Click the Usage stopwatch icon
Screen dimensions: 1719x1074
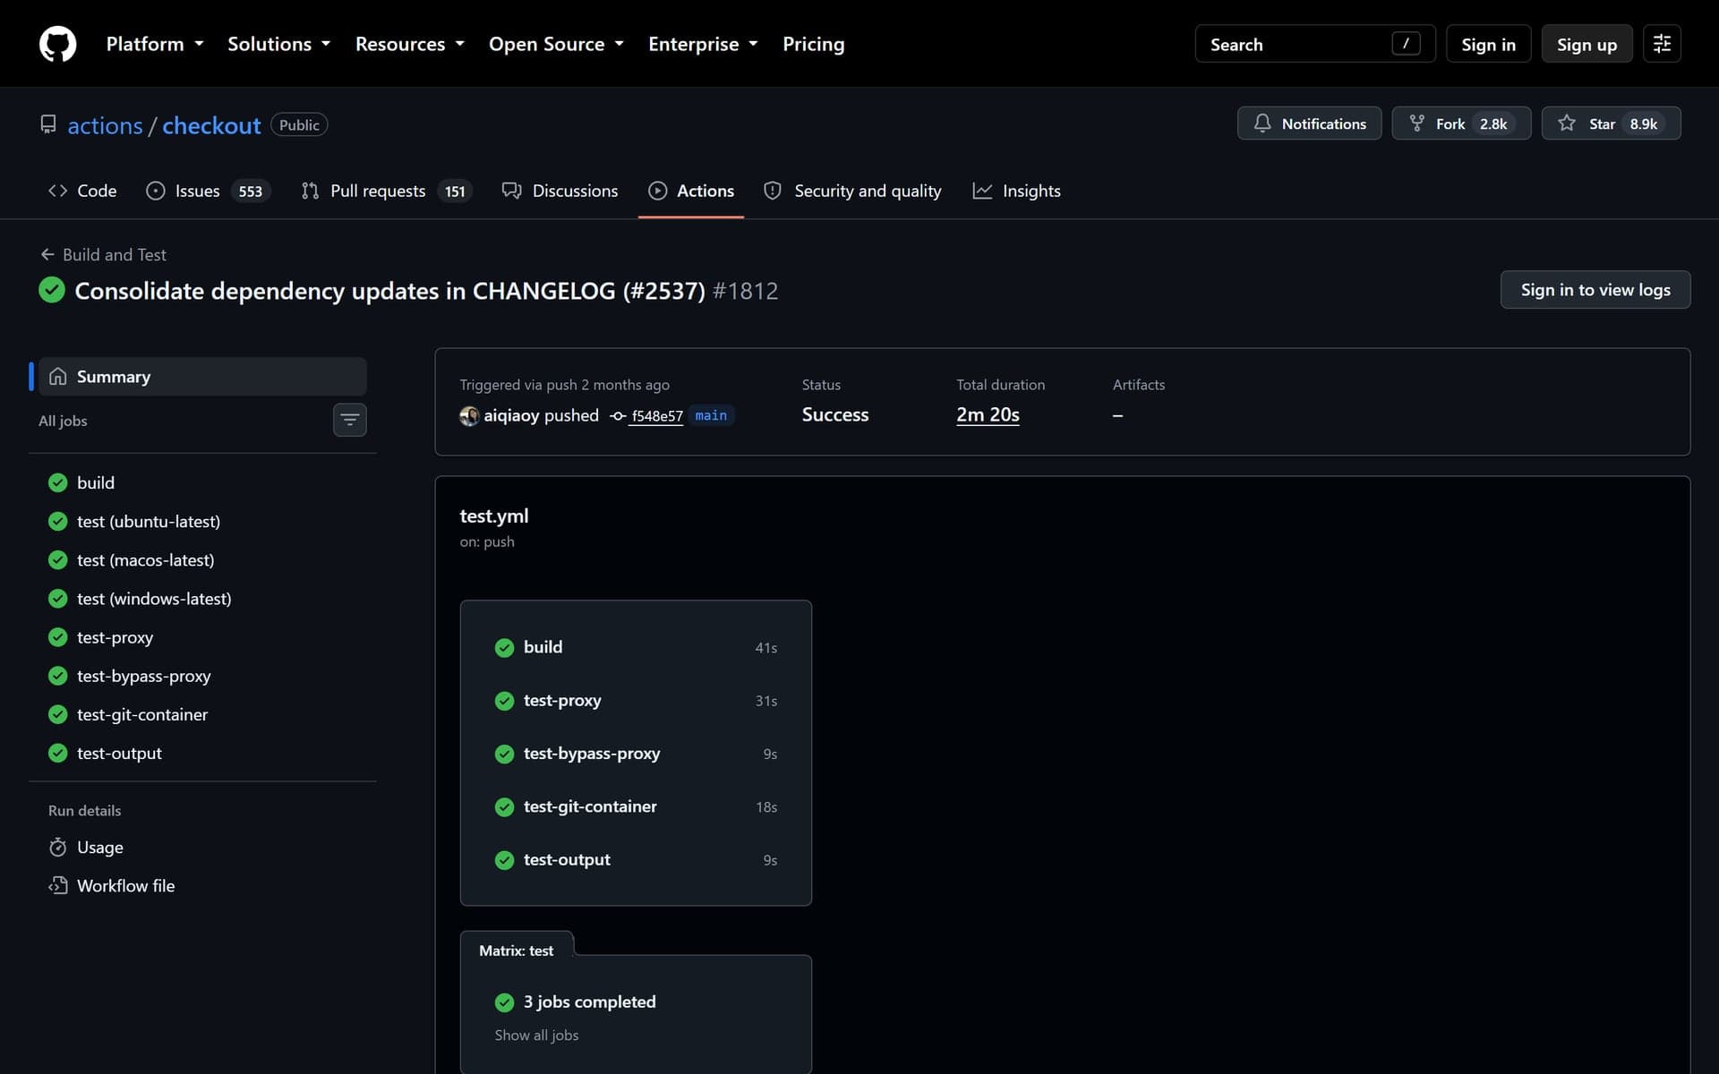pyautogui.click(x=58, y=847)
